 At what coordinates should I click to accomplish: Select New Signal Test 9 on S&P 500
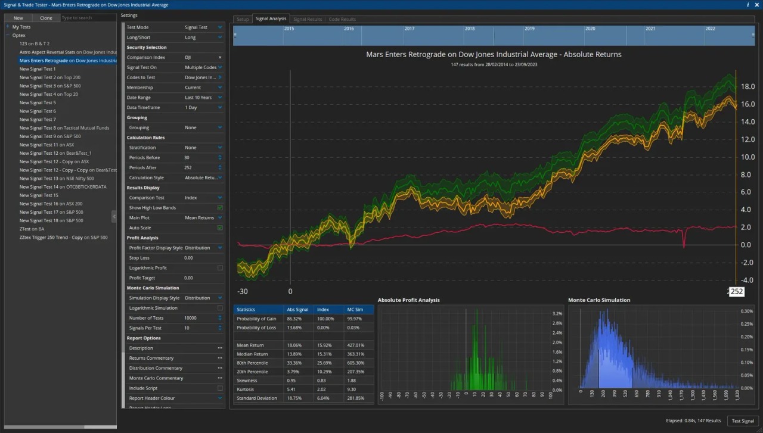click(49, 136)
